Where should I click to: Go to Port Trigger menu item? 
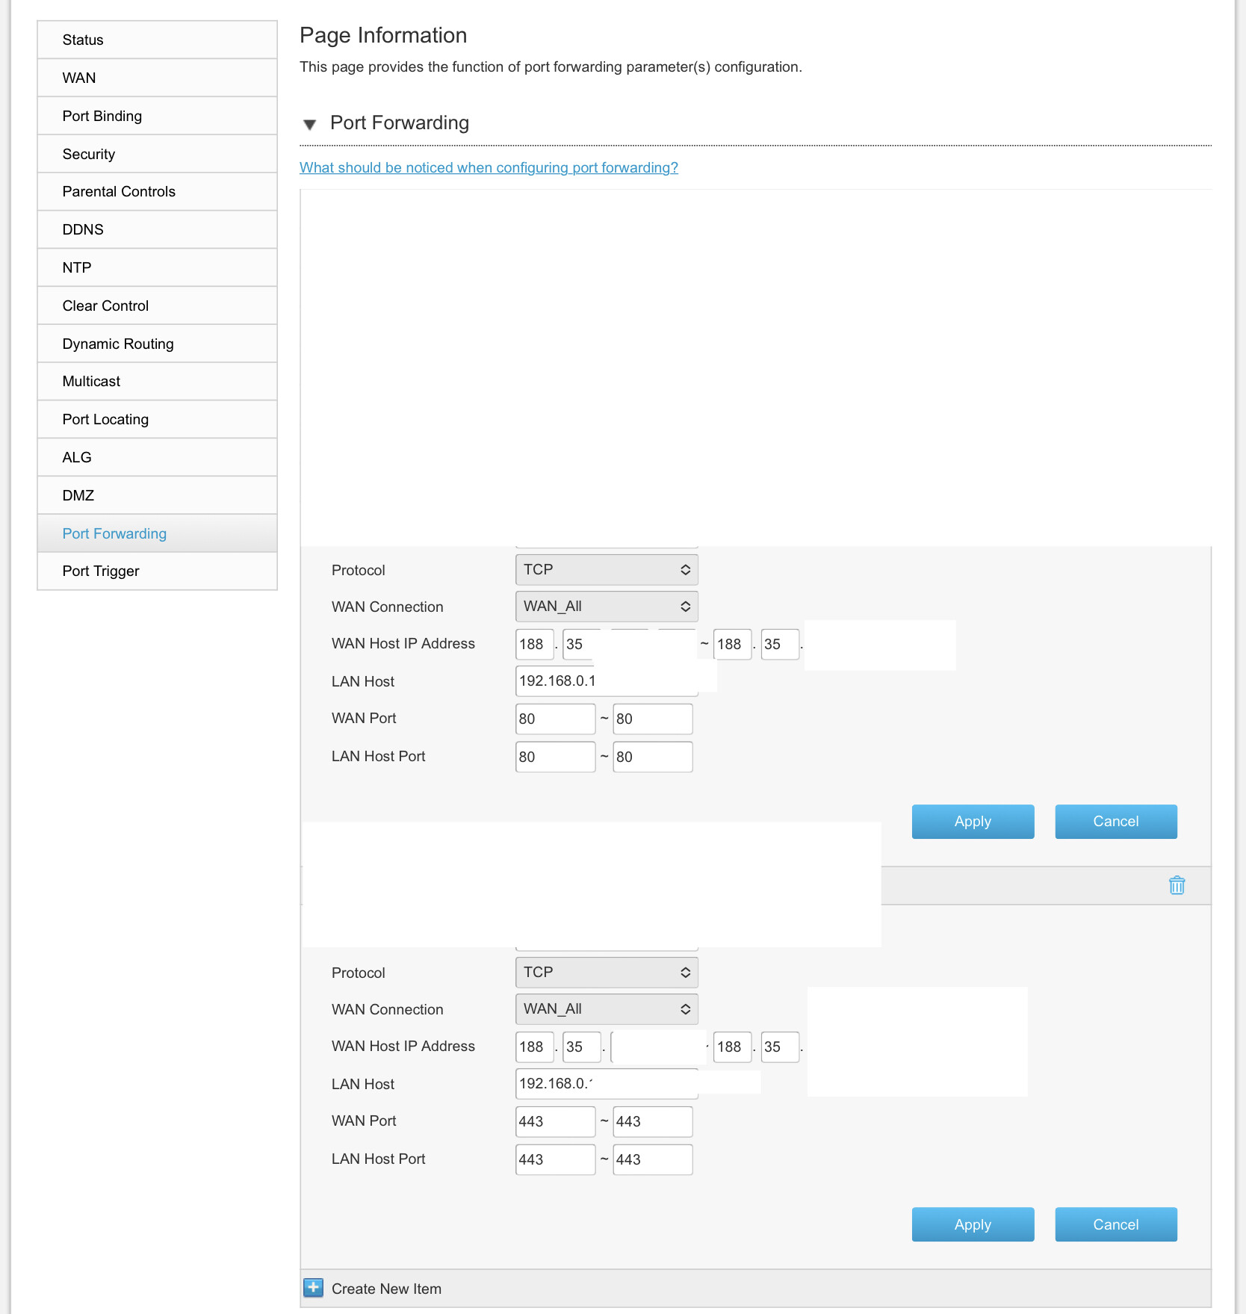click(101, 571)
